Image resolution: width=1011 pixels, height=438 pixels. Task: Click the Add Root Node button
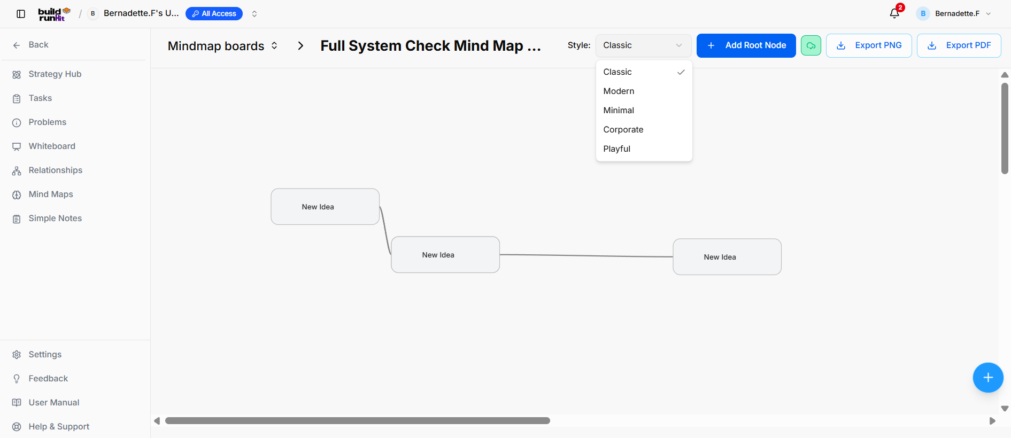746,45
